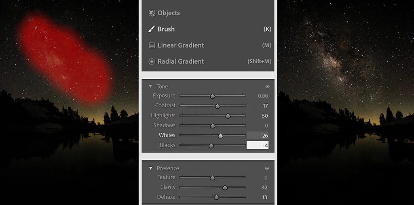Click the Whites label

click(x=167, y=135)
